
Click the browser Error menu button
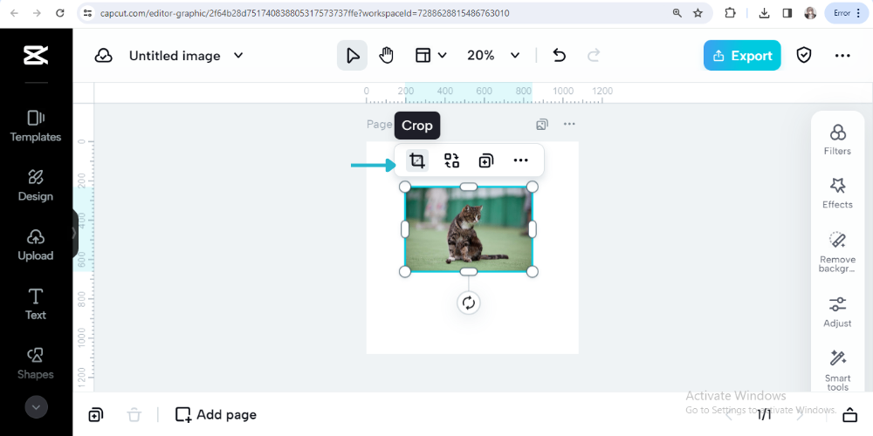point(846,13)
